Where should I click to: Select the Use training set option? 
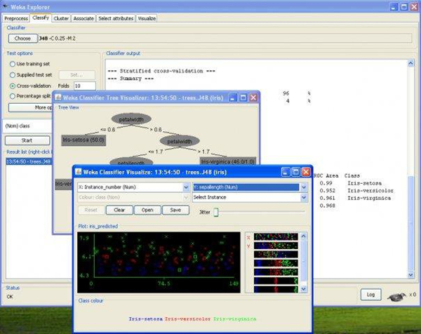tap(12, 64)
